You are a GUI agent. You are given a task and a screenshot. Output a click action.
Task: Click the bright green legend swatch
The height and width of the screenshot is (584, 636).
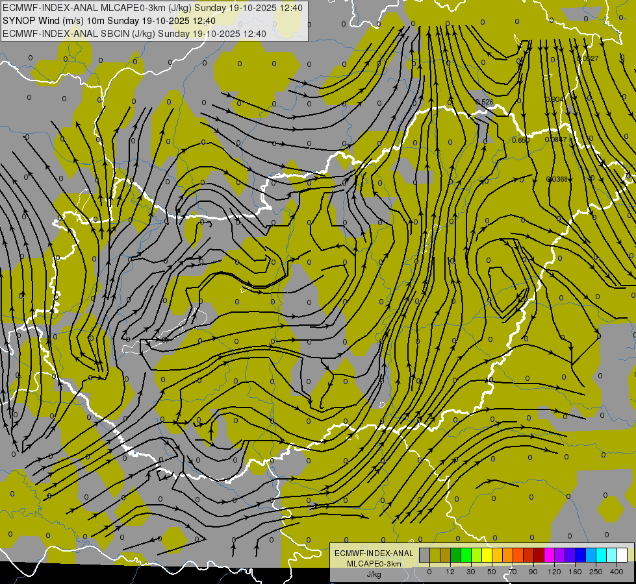466,555
